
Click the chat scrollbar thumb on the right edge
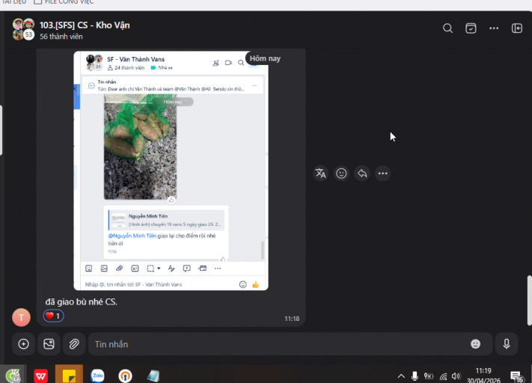point(529,301)
